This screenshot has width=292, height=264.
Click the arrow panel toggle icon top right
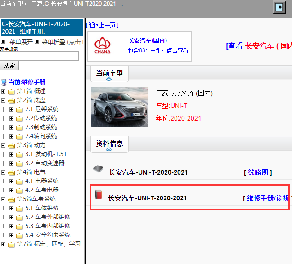(279, 7)
